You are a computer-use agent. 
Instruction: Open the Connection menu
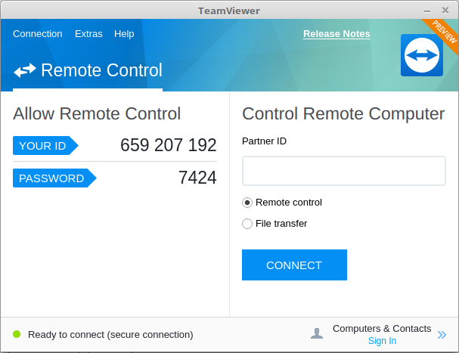(x=38, y=34)
